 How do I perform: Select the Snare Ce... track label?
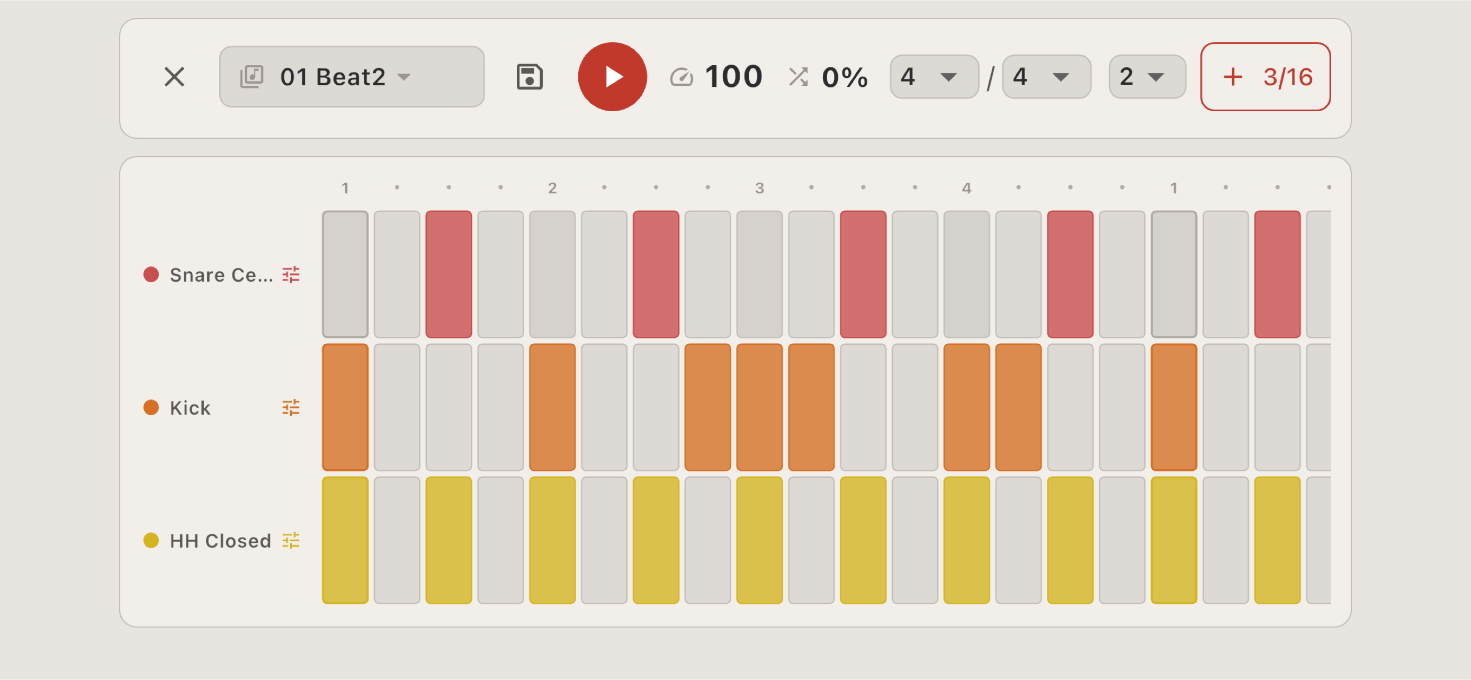(221, 275)
